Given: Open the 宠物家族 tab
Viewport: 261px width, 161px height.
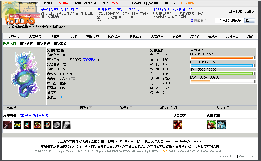Looking at the screenshot, I should (157, 36).
